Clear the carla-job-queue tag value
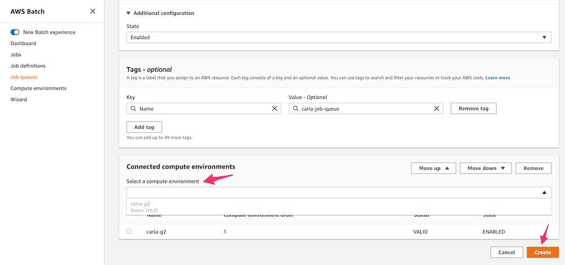The width and height of the screenshot is (565, 265). click(436, 109)
